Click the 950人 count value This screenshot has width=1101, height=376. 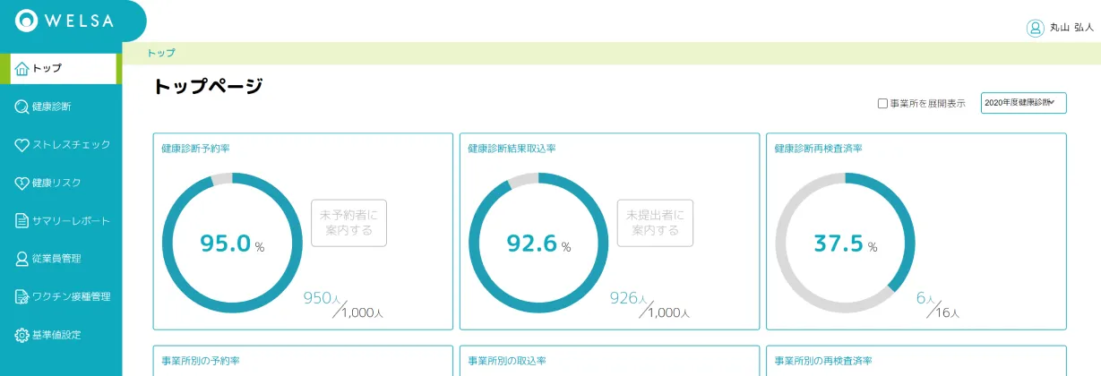pyautogui.click(x=323, y=298)
